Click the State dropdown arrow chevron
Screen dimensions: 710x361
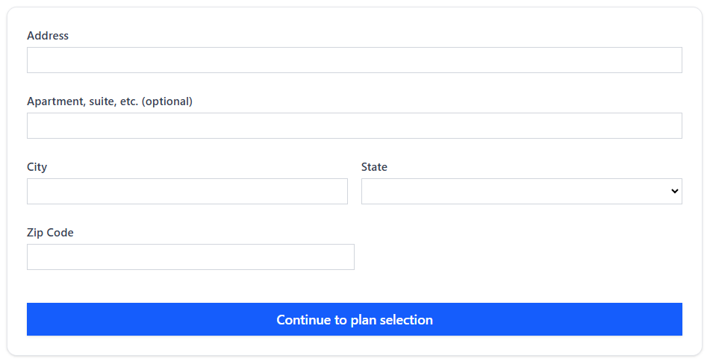click(675, 192)
